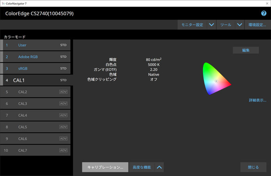Select color mode 9 CAL6

35,139
